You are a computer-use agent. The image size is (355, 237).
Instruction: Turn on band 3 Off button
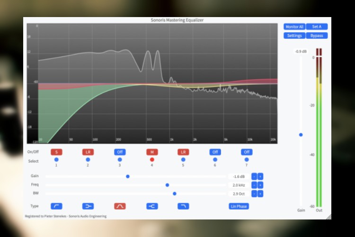pyautogui.click(x=120, y=152)
